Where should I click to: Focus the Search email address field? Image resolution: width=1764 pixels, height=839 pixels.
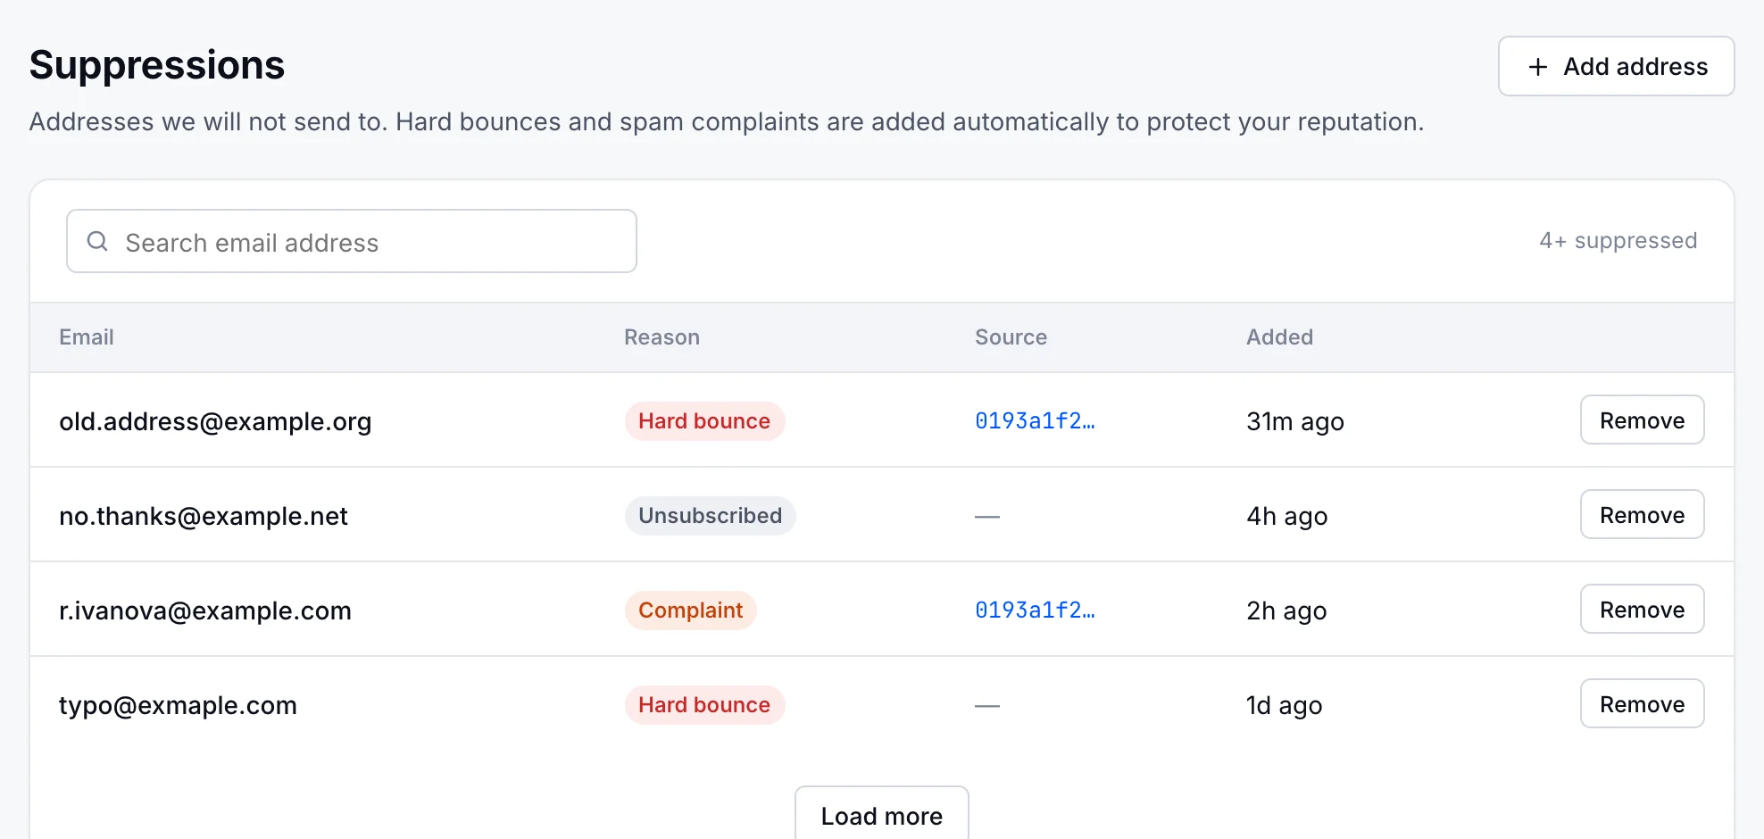pos(352,241)
